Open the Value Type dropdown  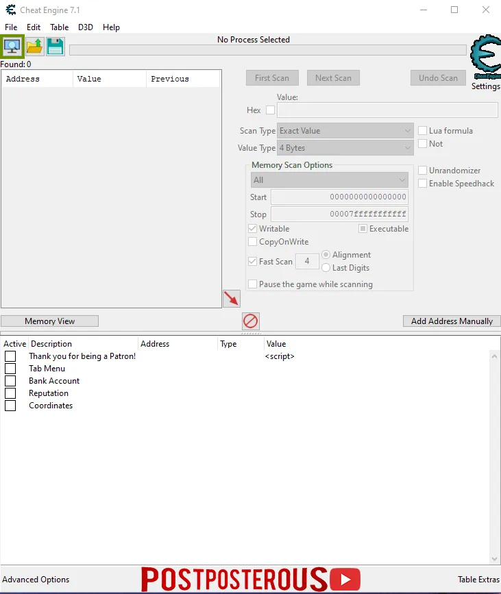(x=345, y=148)
